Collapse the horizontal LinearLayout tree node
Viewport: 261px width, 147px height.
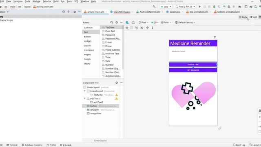84,91
